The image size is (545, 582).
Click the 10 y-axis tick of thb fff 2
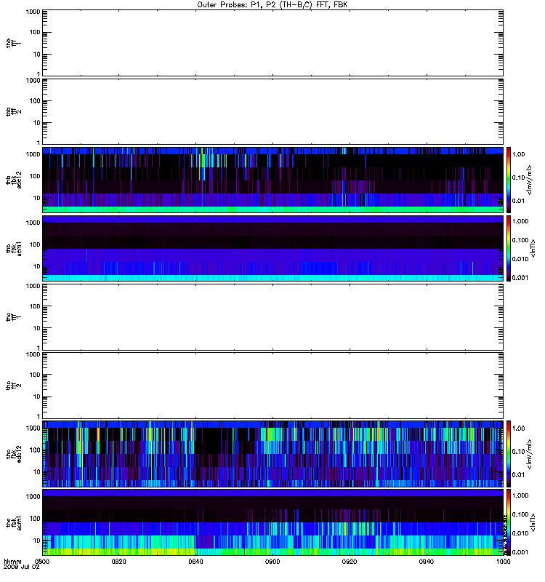[x=37, y=123]
